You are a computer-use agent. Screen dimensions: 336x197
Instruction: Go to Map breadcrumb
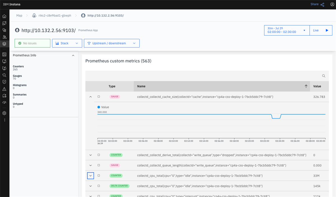[19, 15]
